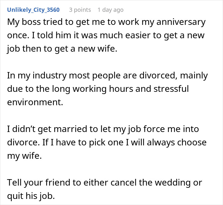
Task: Click the word 'environment.'
Action: pyautogui.click(x=33, y=102)
